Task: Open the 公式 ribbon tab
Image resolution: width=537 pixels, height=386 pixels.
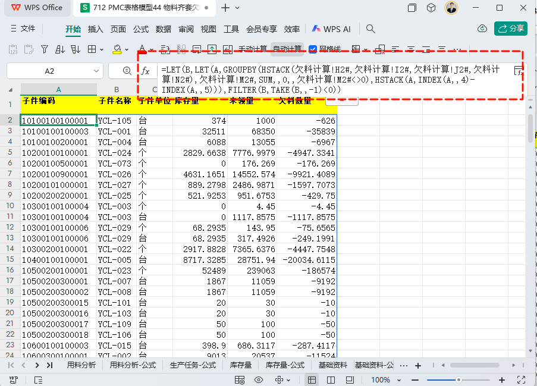Action: coord(141,29)
